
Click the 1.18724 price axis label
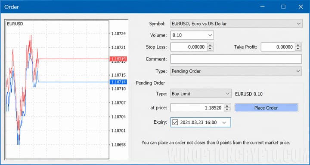(118, 34)
